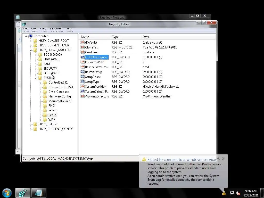Click the muted volume tray icon
Viewport: 264px width, 198px height.
pyautogui.click(x=238, y=193)
